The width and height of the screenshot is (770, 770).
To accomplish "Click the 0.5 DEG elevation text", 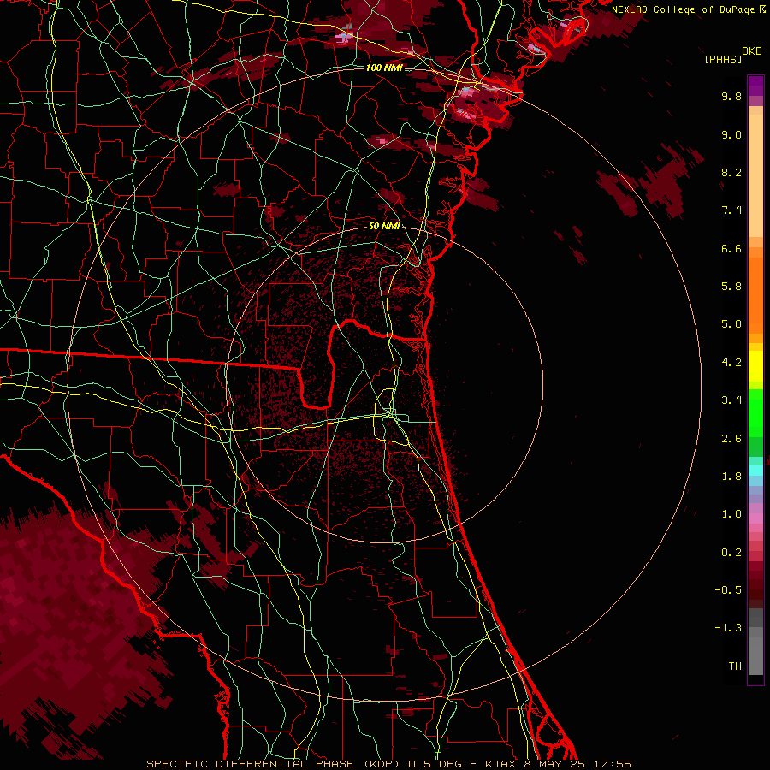I will [x=434, y=764].
